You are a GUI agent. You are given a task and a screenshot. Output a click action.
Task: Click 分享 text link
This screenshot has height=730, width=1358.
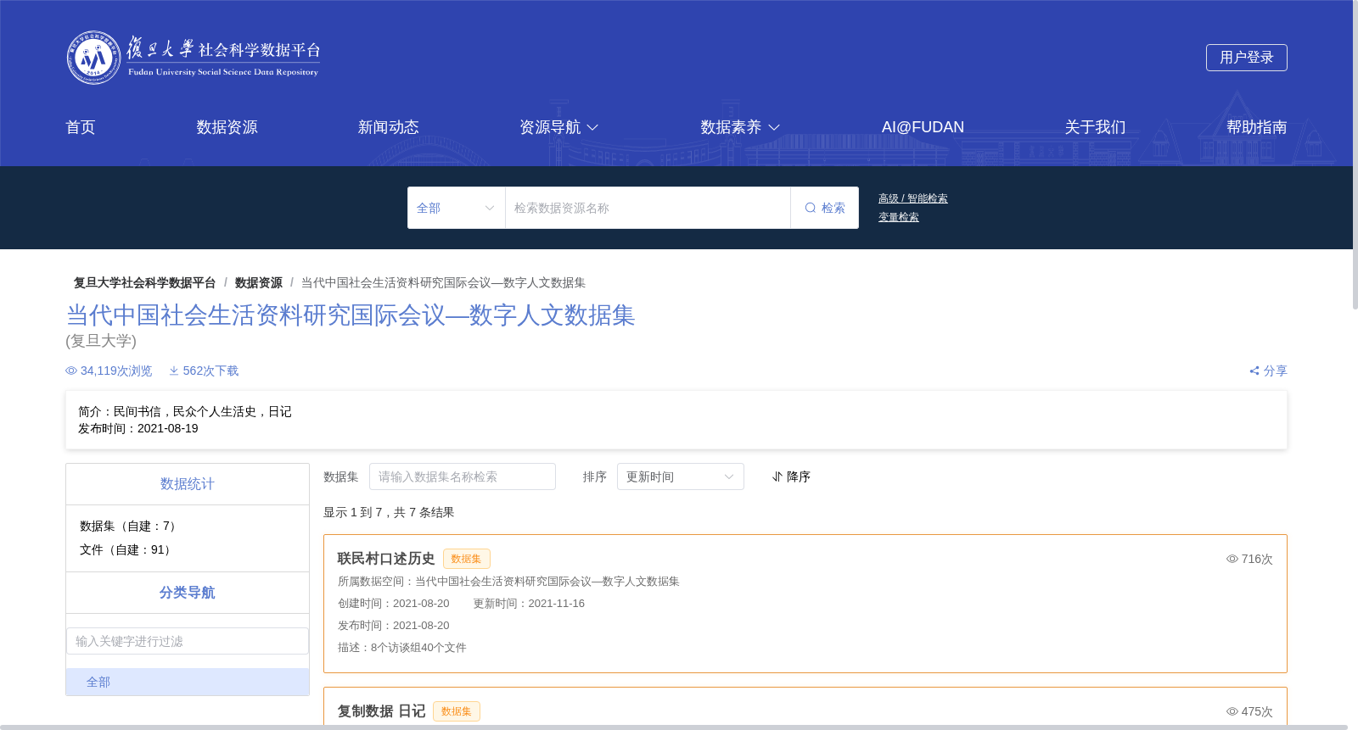pos(1275,371)
